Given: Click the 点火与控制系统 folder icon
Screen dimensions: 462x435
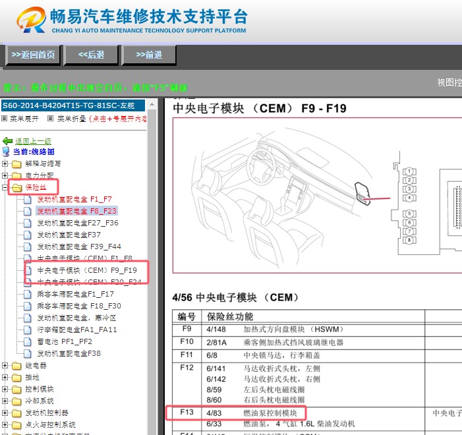Looking at the screenshot, I should tap(16, 424).
